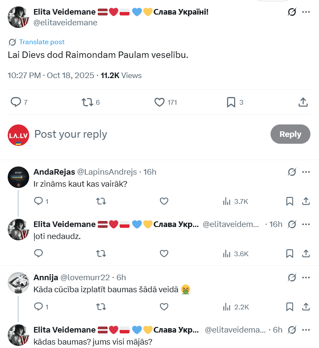Like AndaRejas's comment
This screenshot has height=348, width=319.
164,201
